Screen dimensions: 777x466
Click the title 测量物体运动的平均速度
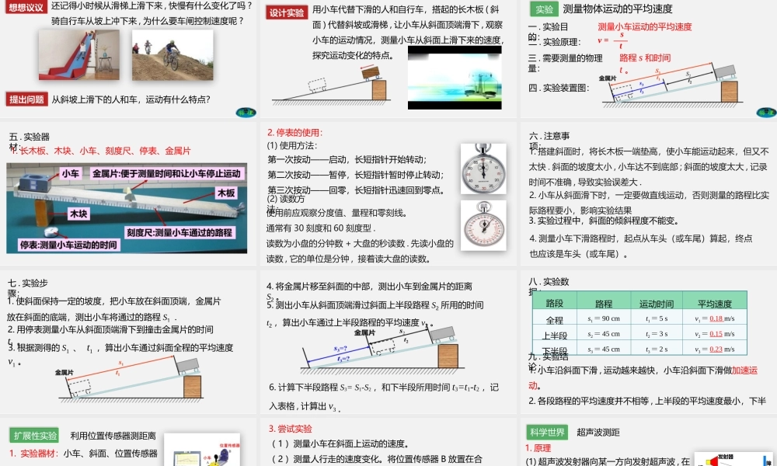(x=618, y=9)
